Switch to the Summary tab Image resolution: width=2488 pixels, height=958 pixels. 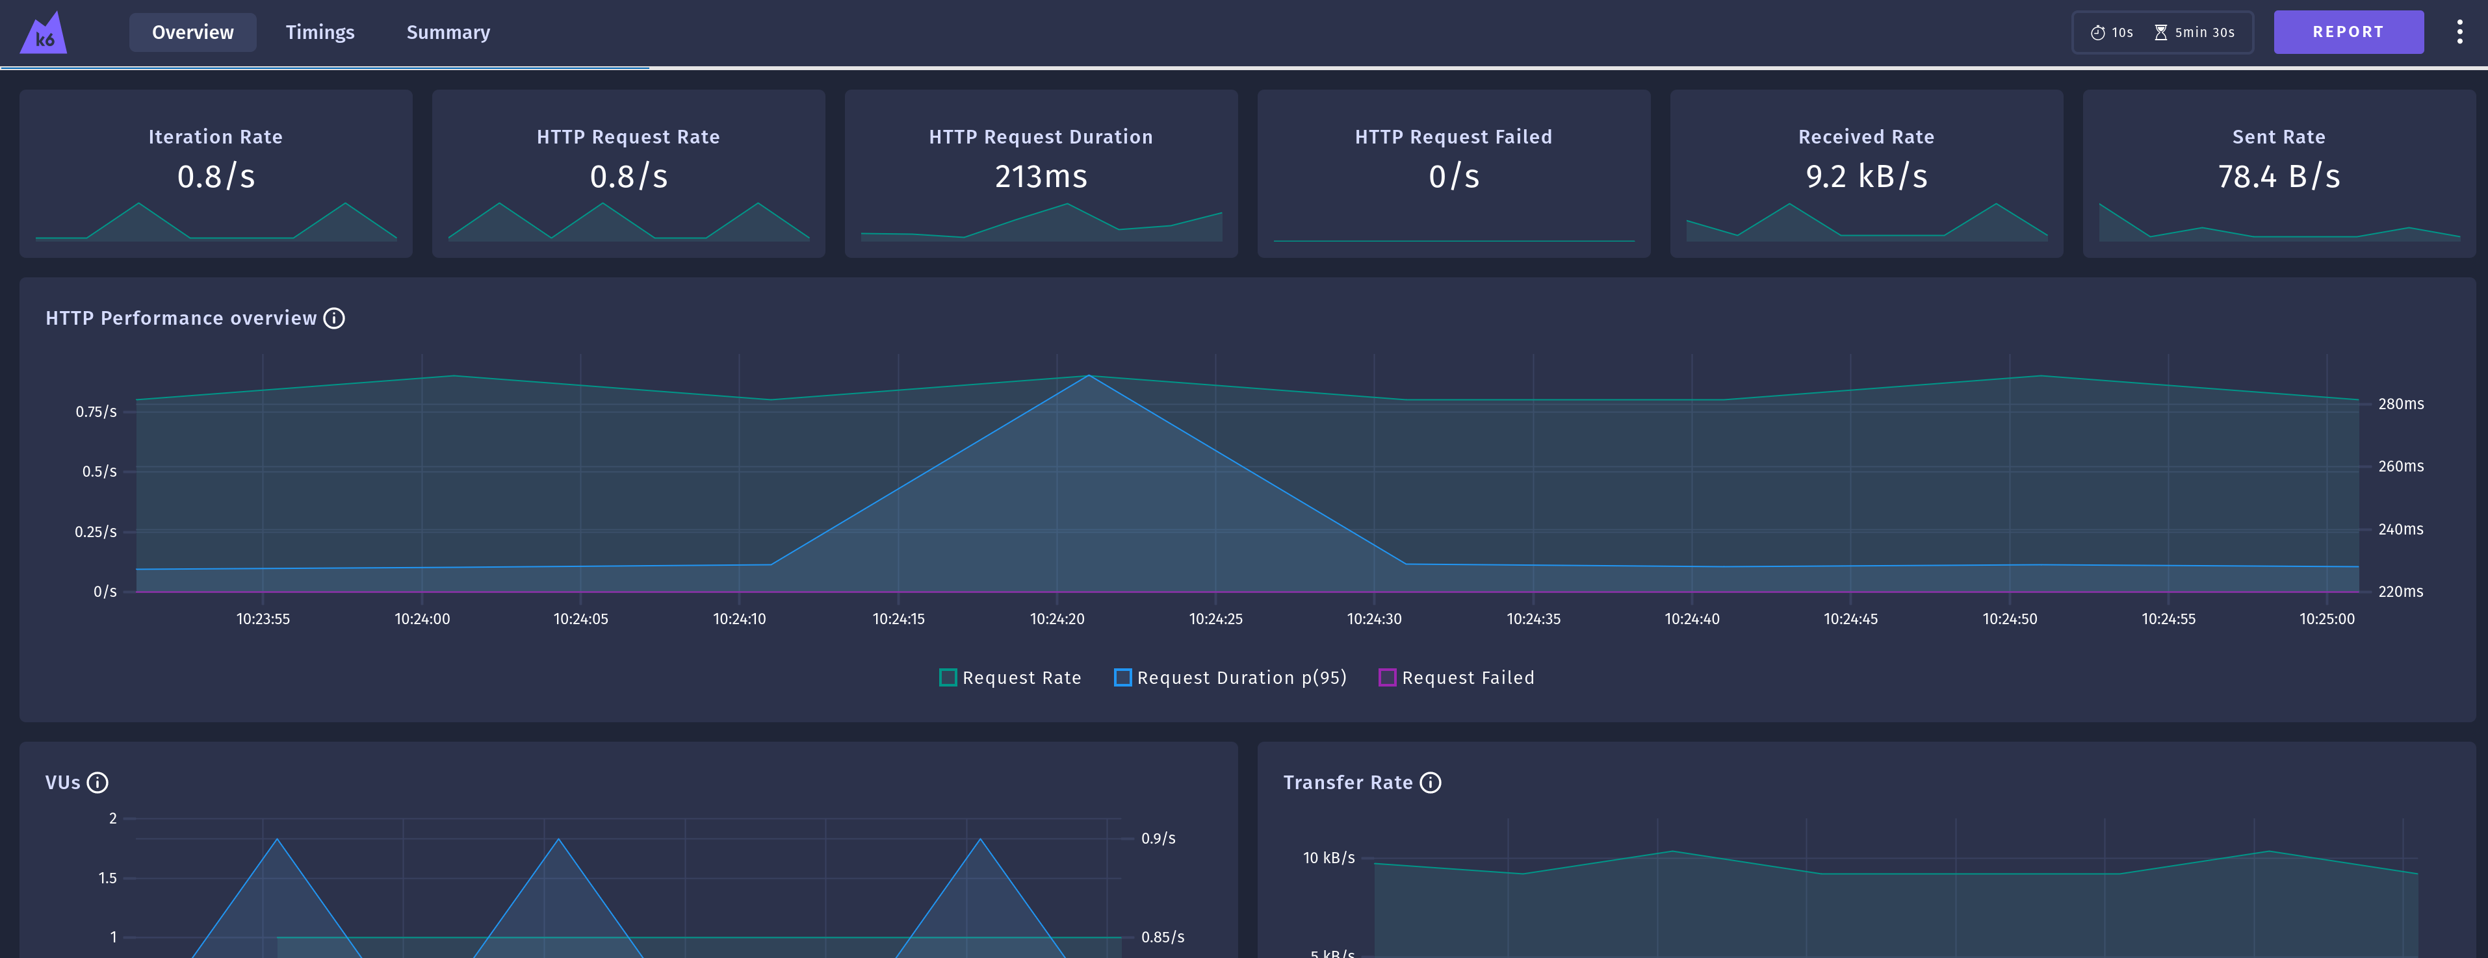tap(448, 33)
